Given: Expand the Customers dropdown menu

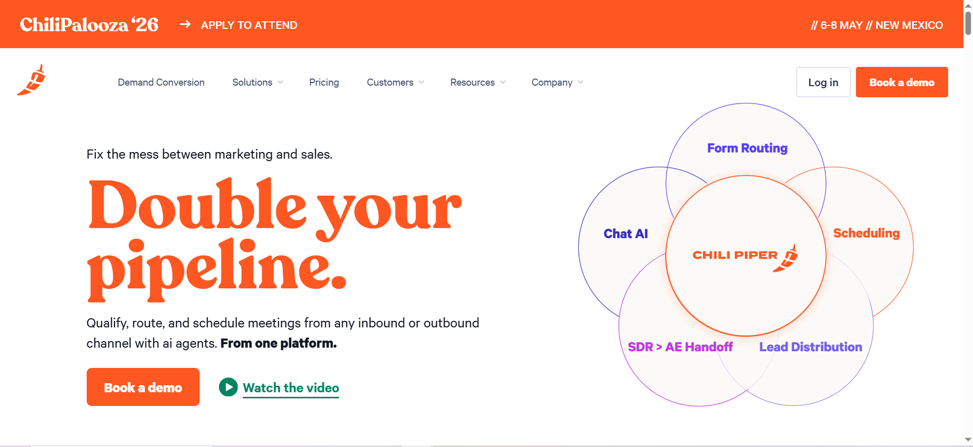Looking at the screenshot, I should point(396,82).
